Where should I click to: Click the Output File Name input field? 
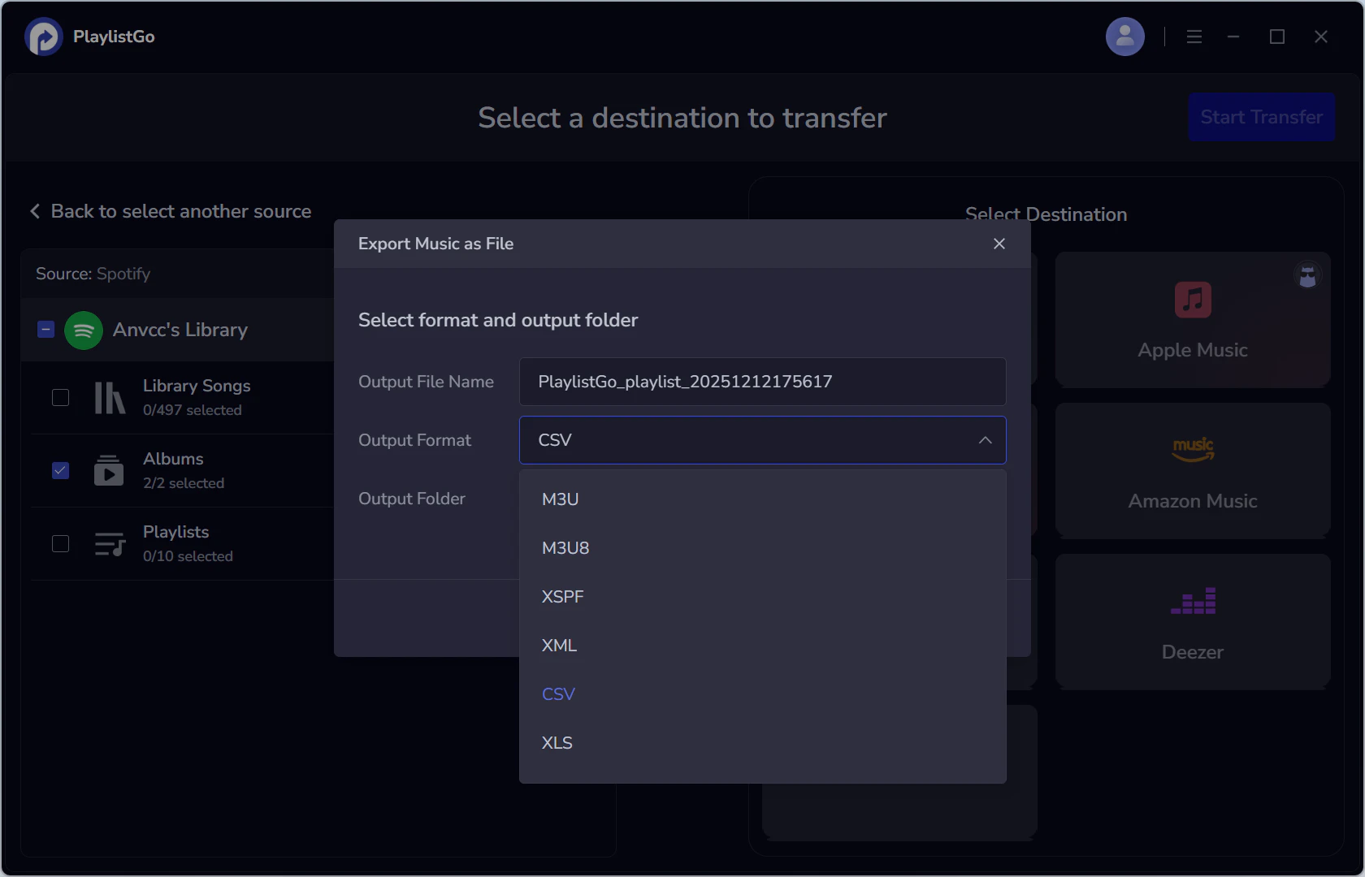762,382
